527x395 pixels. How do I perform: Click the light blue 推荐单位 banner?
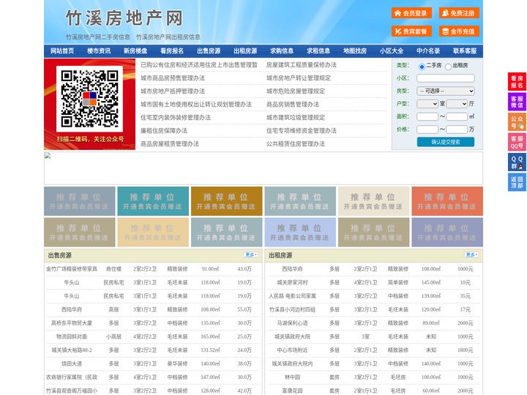click(300, 232)
